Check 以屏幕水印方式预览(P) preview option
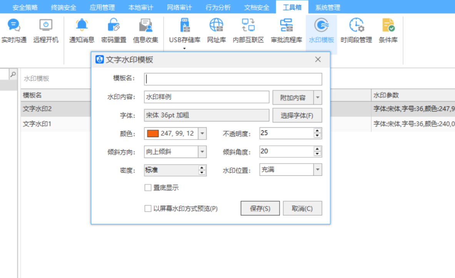455x278 pixels. pyautogui.click(x=148, y=208)
